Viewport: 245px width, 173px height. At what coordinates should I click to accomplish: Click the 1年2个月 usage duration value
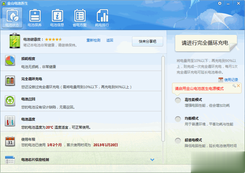pos(54,145)
